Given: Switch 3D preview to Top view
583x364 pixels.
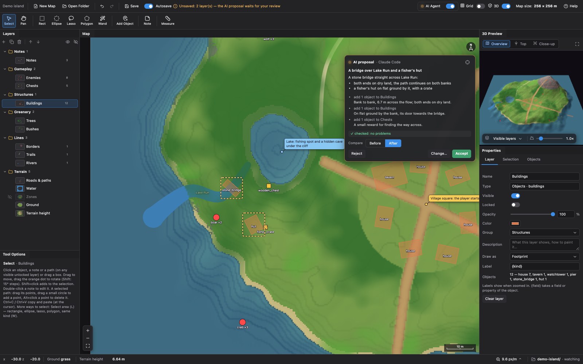Looking at the screenshot, I should (x=520, y=44).
